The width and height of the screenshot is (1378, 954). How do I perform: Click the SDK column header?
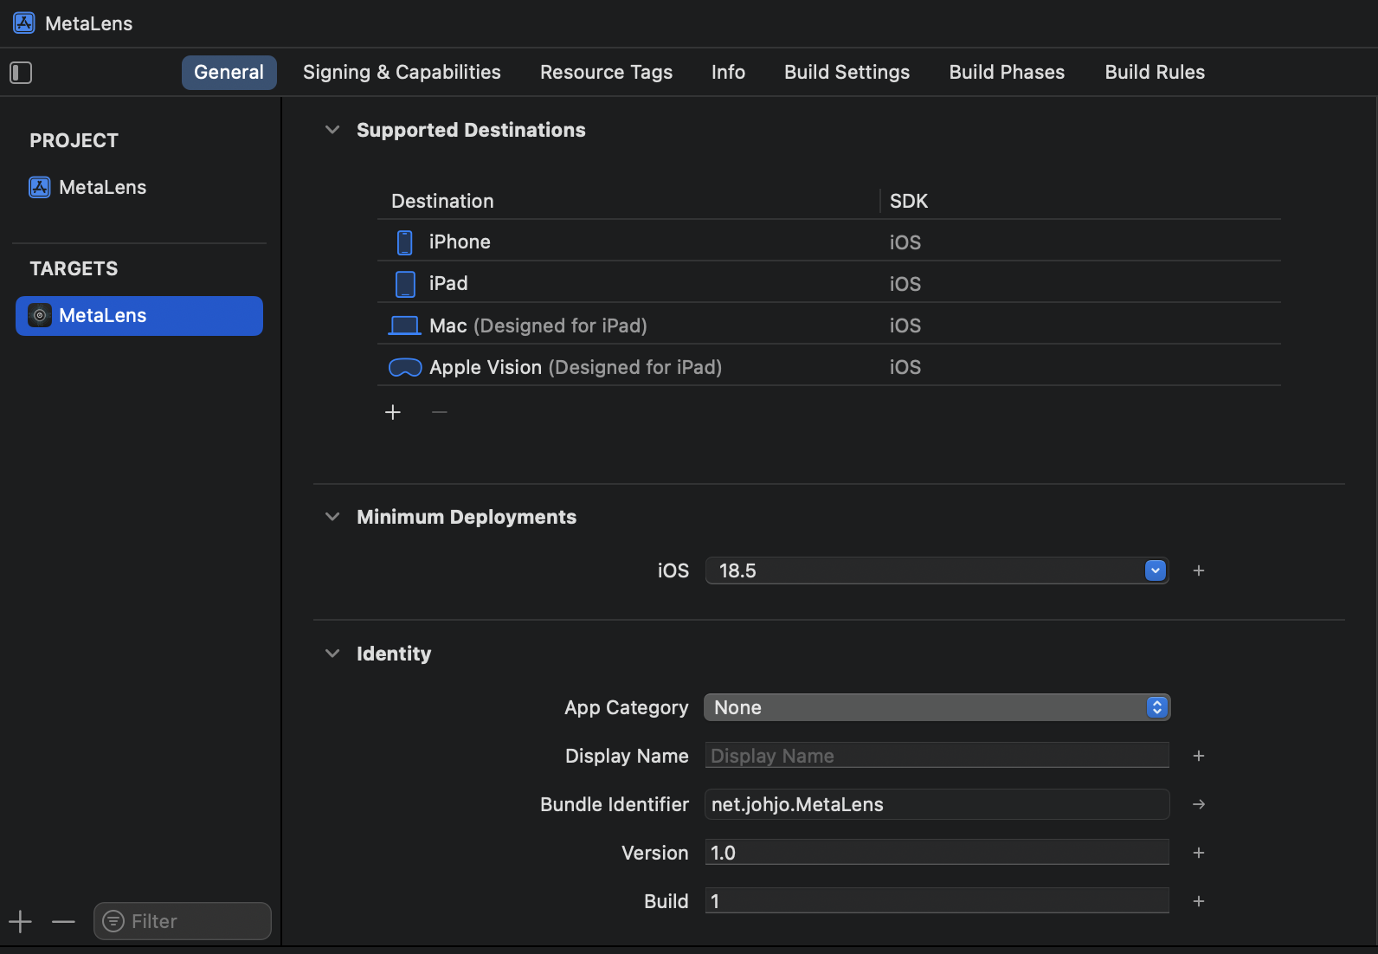909,201
